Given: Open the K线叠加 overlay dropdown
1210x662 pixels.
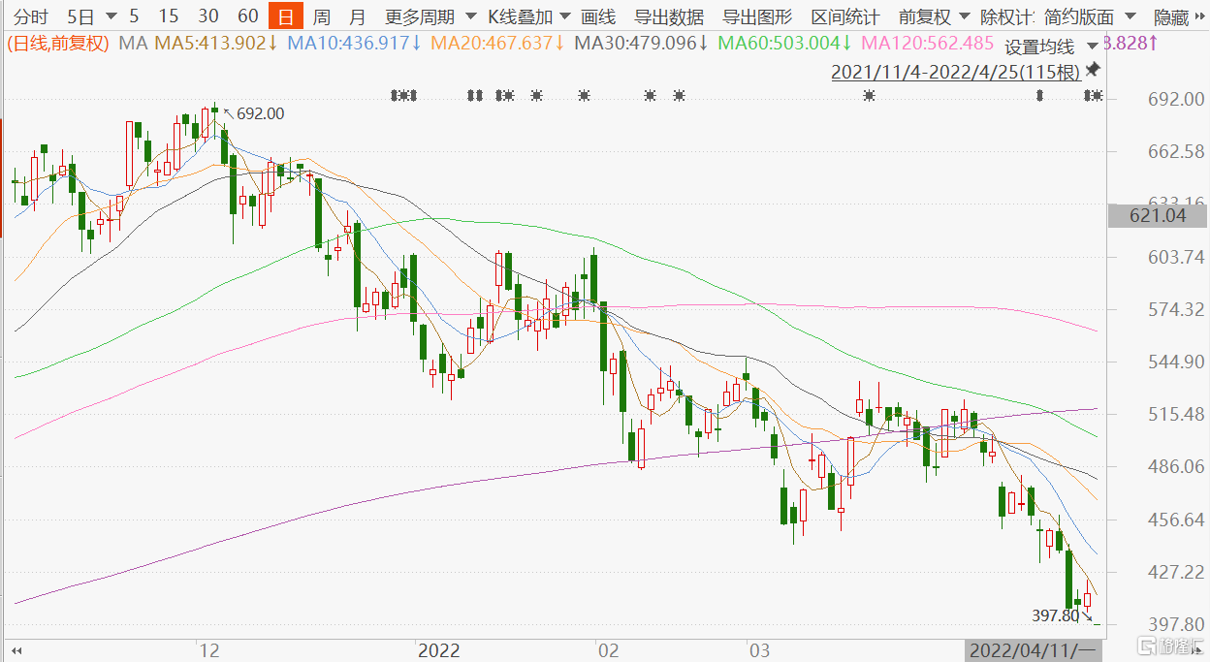Looking at the screenshot, I should tap(529, 16).
